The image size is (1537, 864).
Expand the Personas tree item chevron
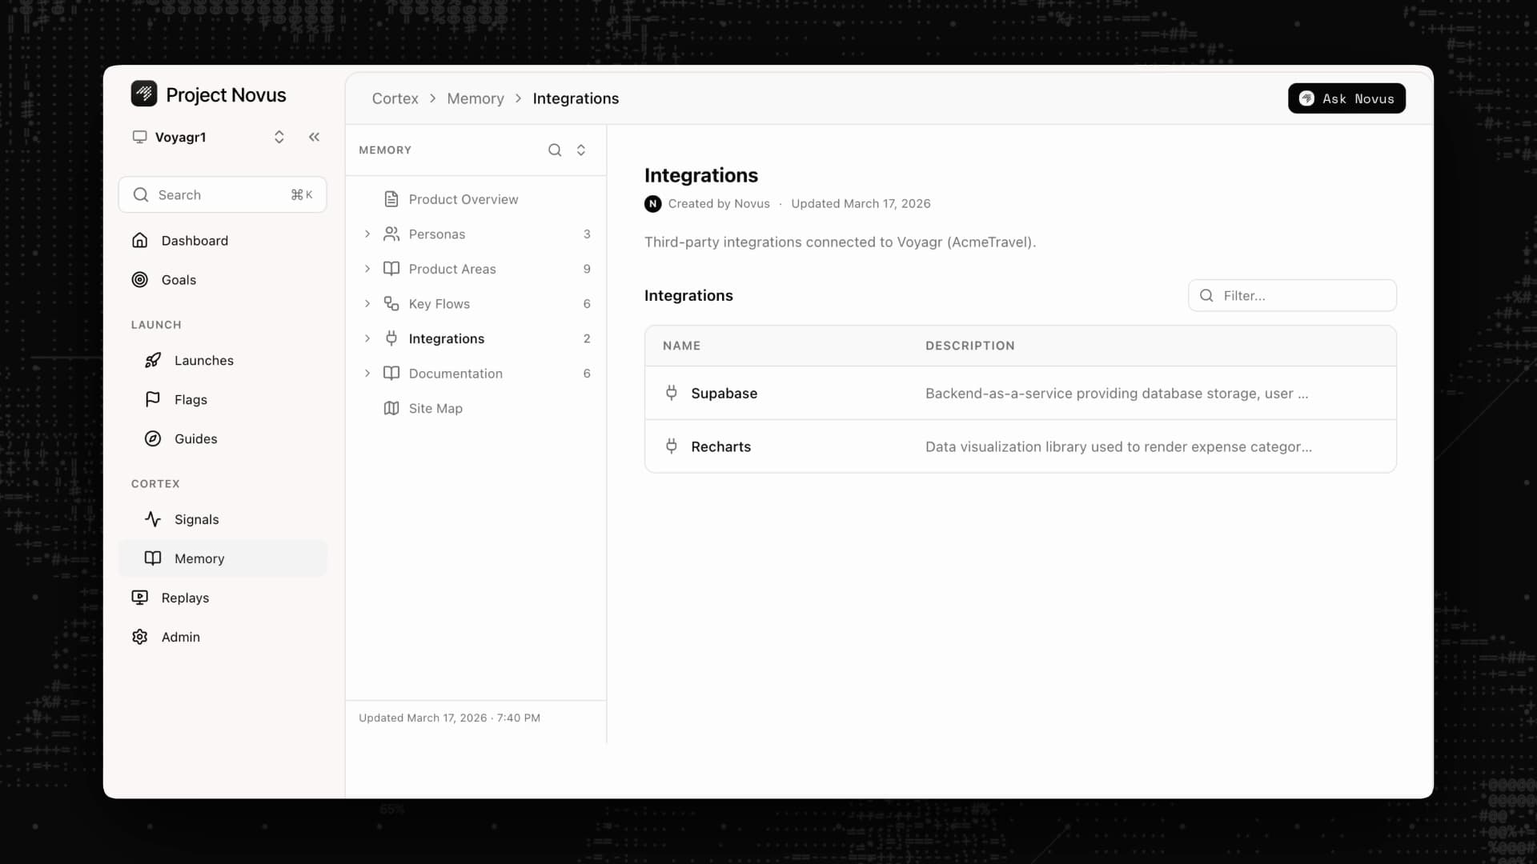click(x=367, y=234)
